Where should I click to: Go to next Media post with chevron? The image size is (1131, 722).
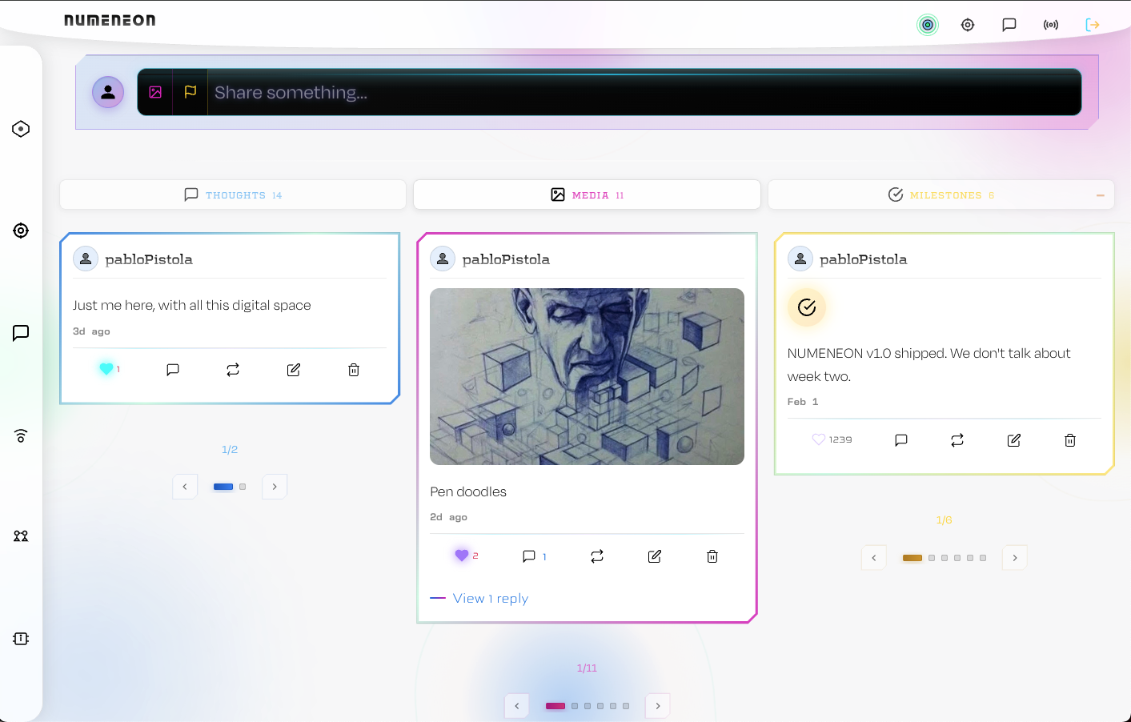point(658,706)
